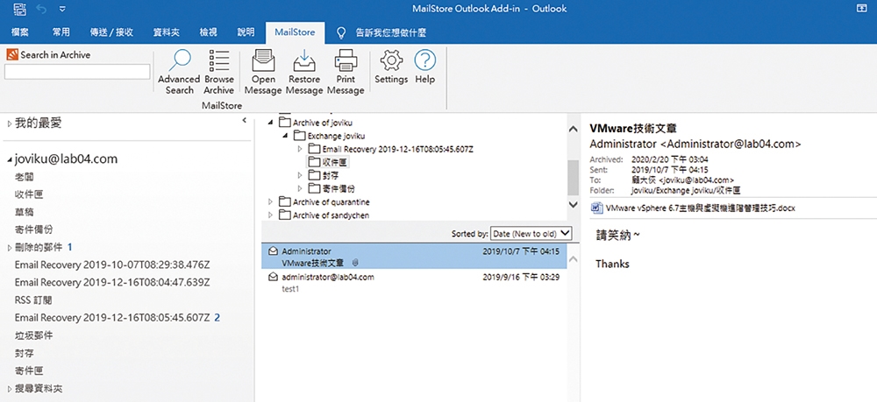Select Archive of sandychen folder
Viewport: 877px width, 402px height.
pyautogui.click(x=332, y=215)
